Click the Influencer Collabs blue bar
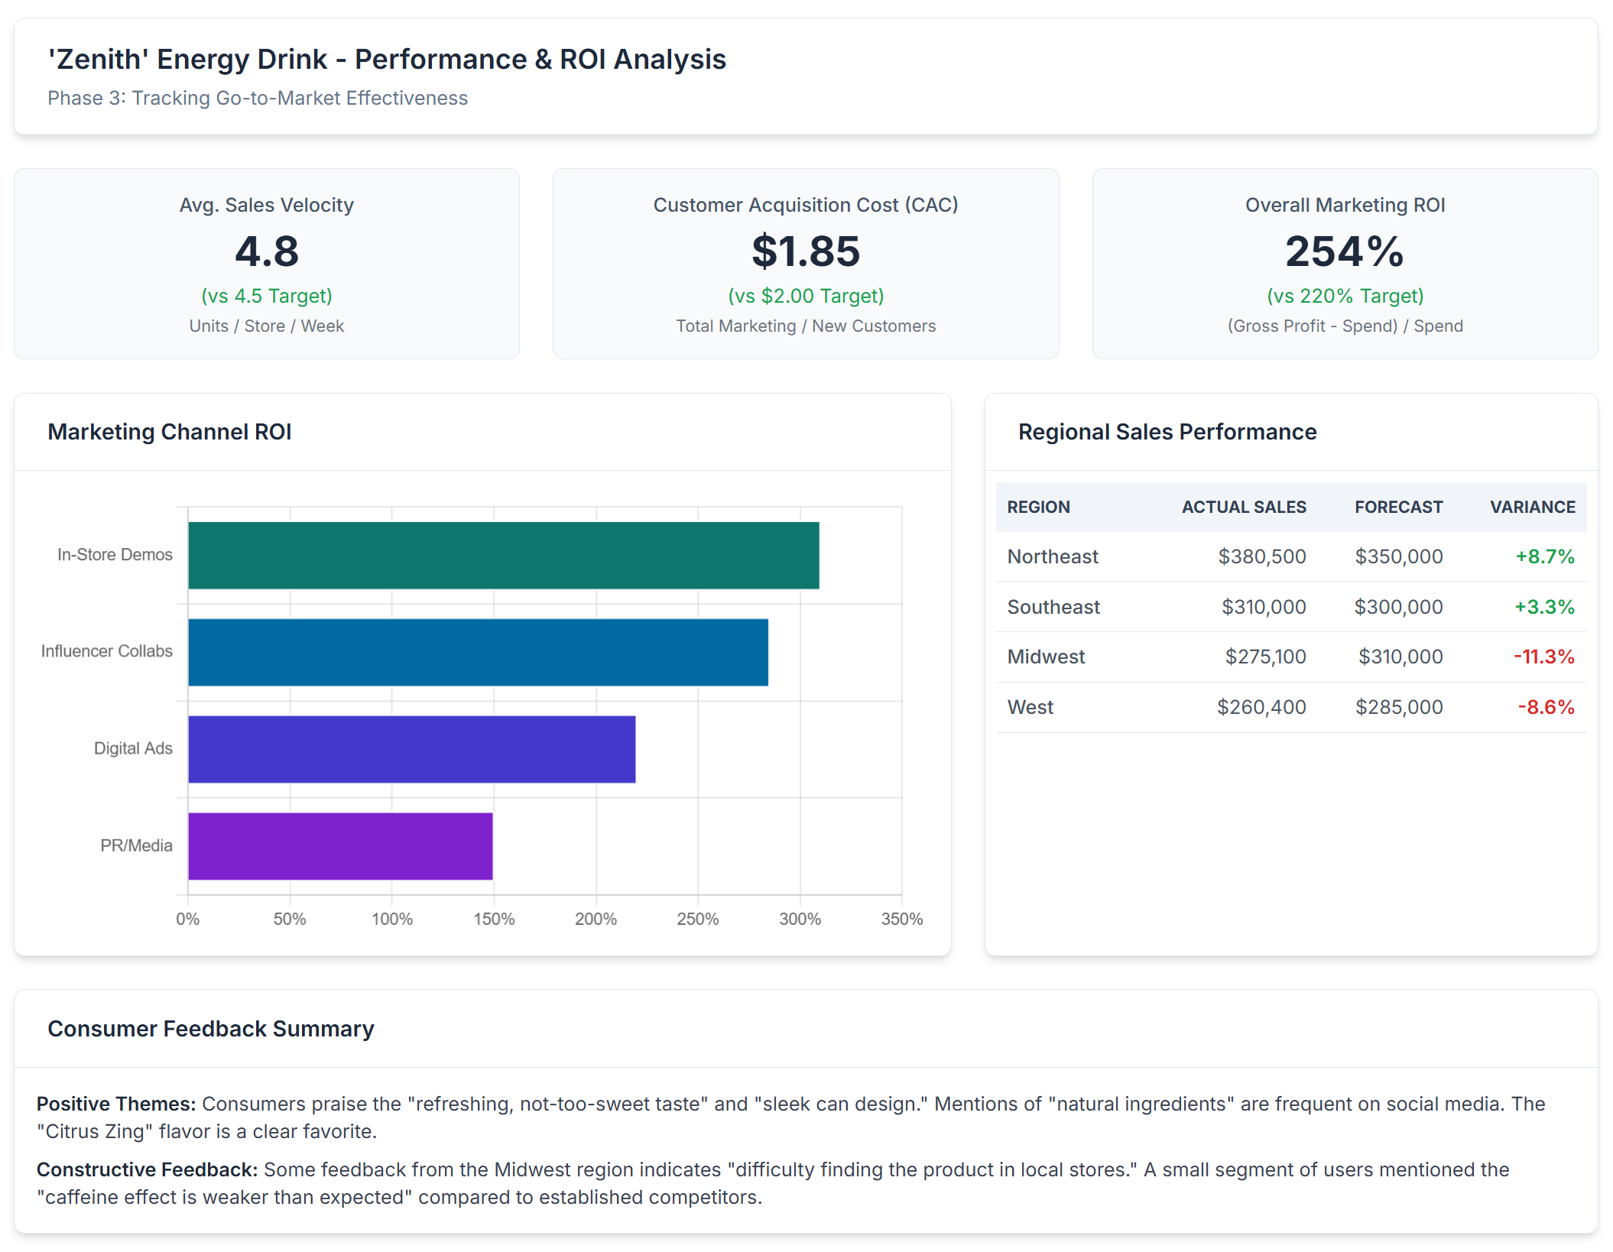Viewport: 1613px width, 1252px height. tap(479, 652)
